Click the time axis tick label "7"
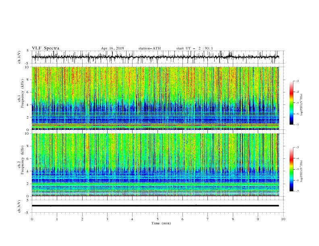 [208, 219]
